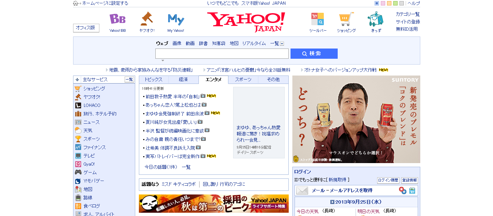Viewport: 493px width, 216px height.
Task: Click the ログイン履歴 button
Action: tap(388, 180)
